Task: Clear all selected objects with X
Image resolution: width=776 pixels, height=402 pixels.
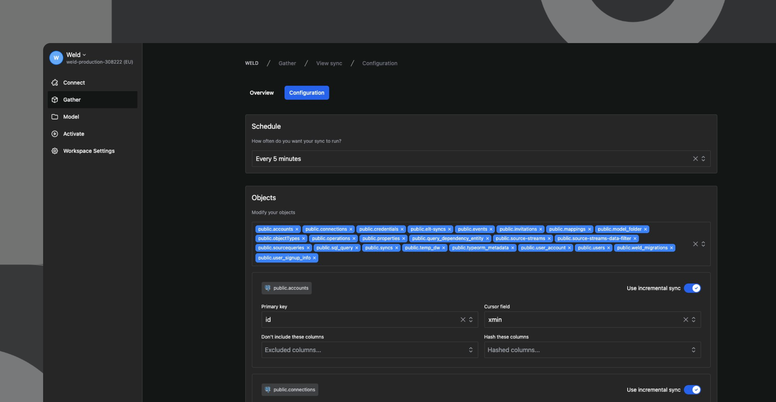Action: [695, 244]
